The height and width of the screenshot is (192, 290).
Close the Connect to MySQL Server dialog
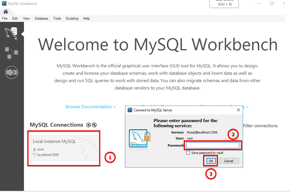239,110
